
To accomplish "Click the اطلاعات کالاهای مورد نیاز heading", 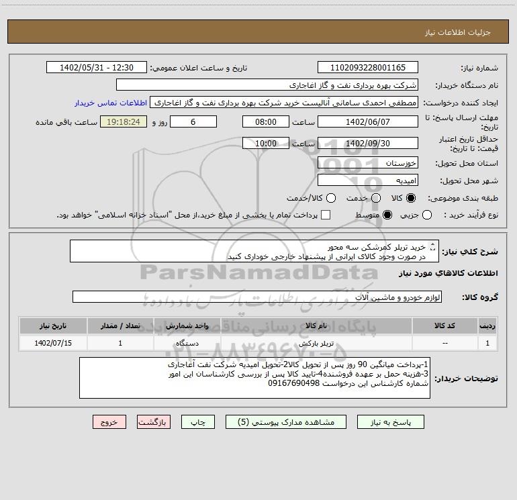I will click(x=449, y=273).
